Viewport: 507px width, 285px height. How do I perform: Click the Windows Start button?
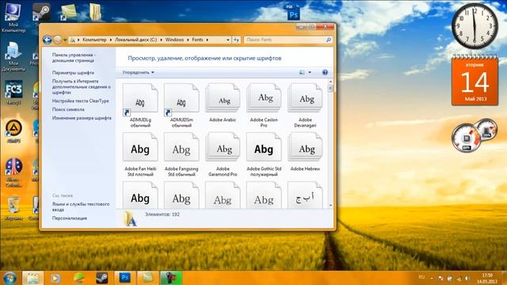10,278
